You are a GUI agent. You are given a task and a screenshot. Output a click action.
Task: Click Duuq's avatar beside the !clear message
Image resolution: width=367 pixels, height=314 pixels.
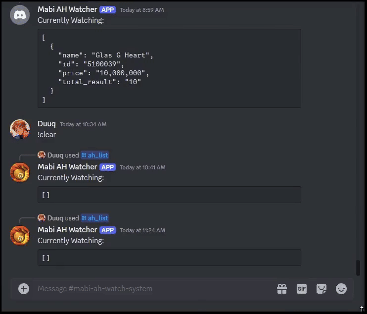tap(20, 129)
